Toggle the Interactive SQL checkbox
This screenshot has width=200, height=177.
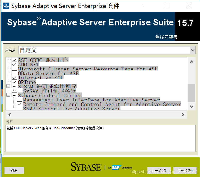pos(14,78)
